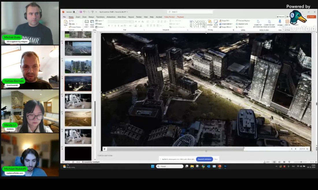This screenshot has height=190, width=318.
Task: Open File Explorer from taskbar
Action: coord(192,166)
